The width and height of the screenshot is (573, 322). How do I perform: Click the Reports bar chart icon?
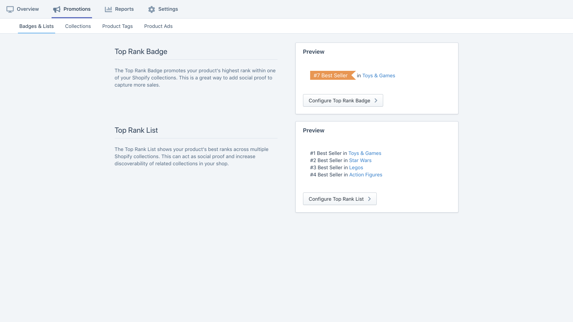click(x=108, y=9)
